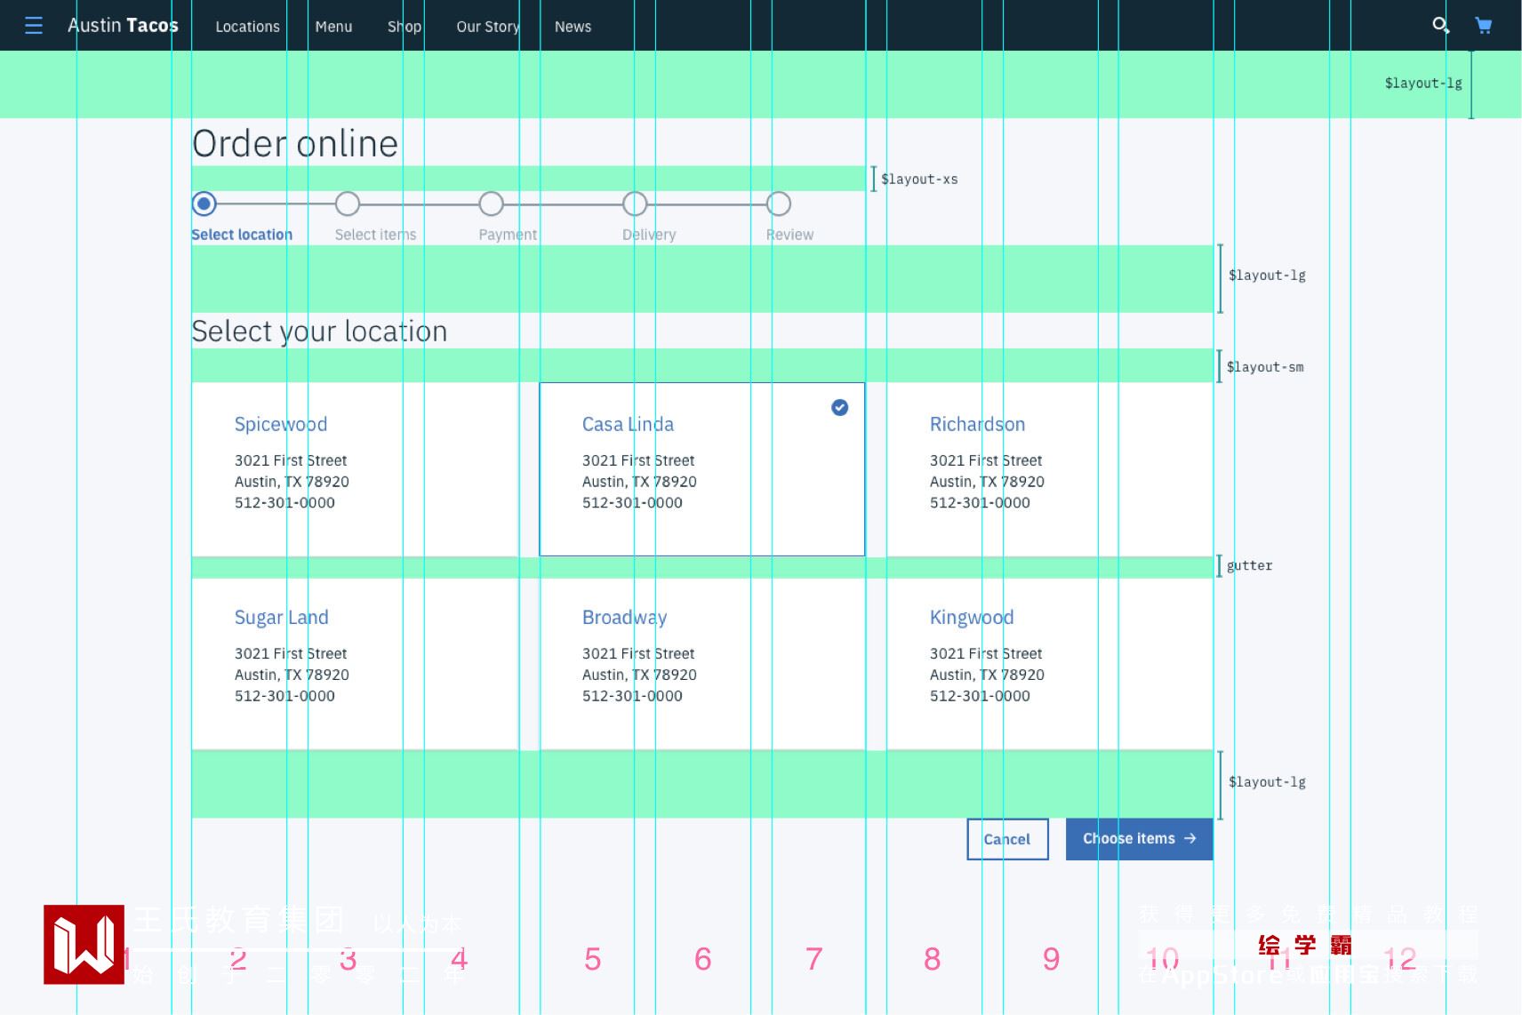Image resolution: width=1522 pixels, height=1015 pixels.
Task: Select the Richardson location card
Action: pos(1050,469)
